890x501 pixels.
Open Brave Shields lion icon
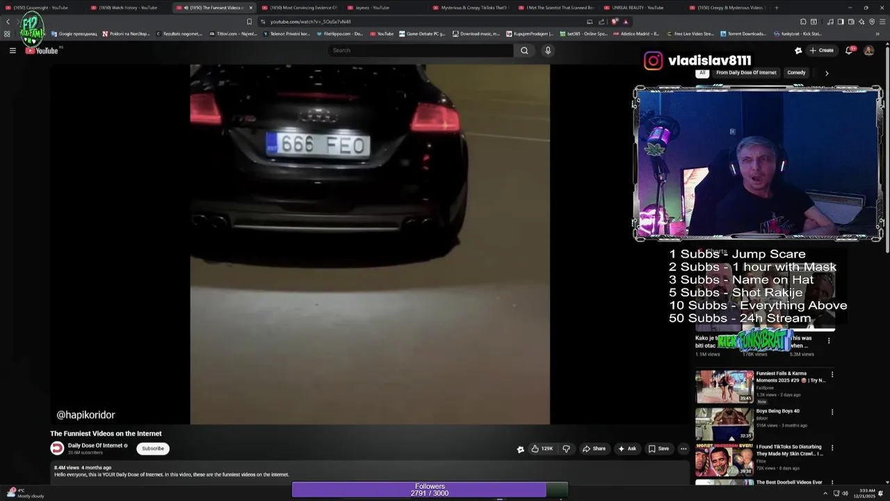point(615,22)
